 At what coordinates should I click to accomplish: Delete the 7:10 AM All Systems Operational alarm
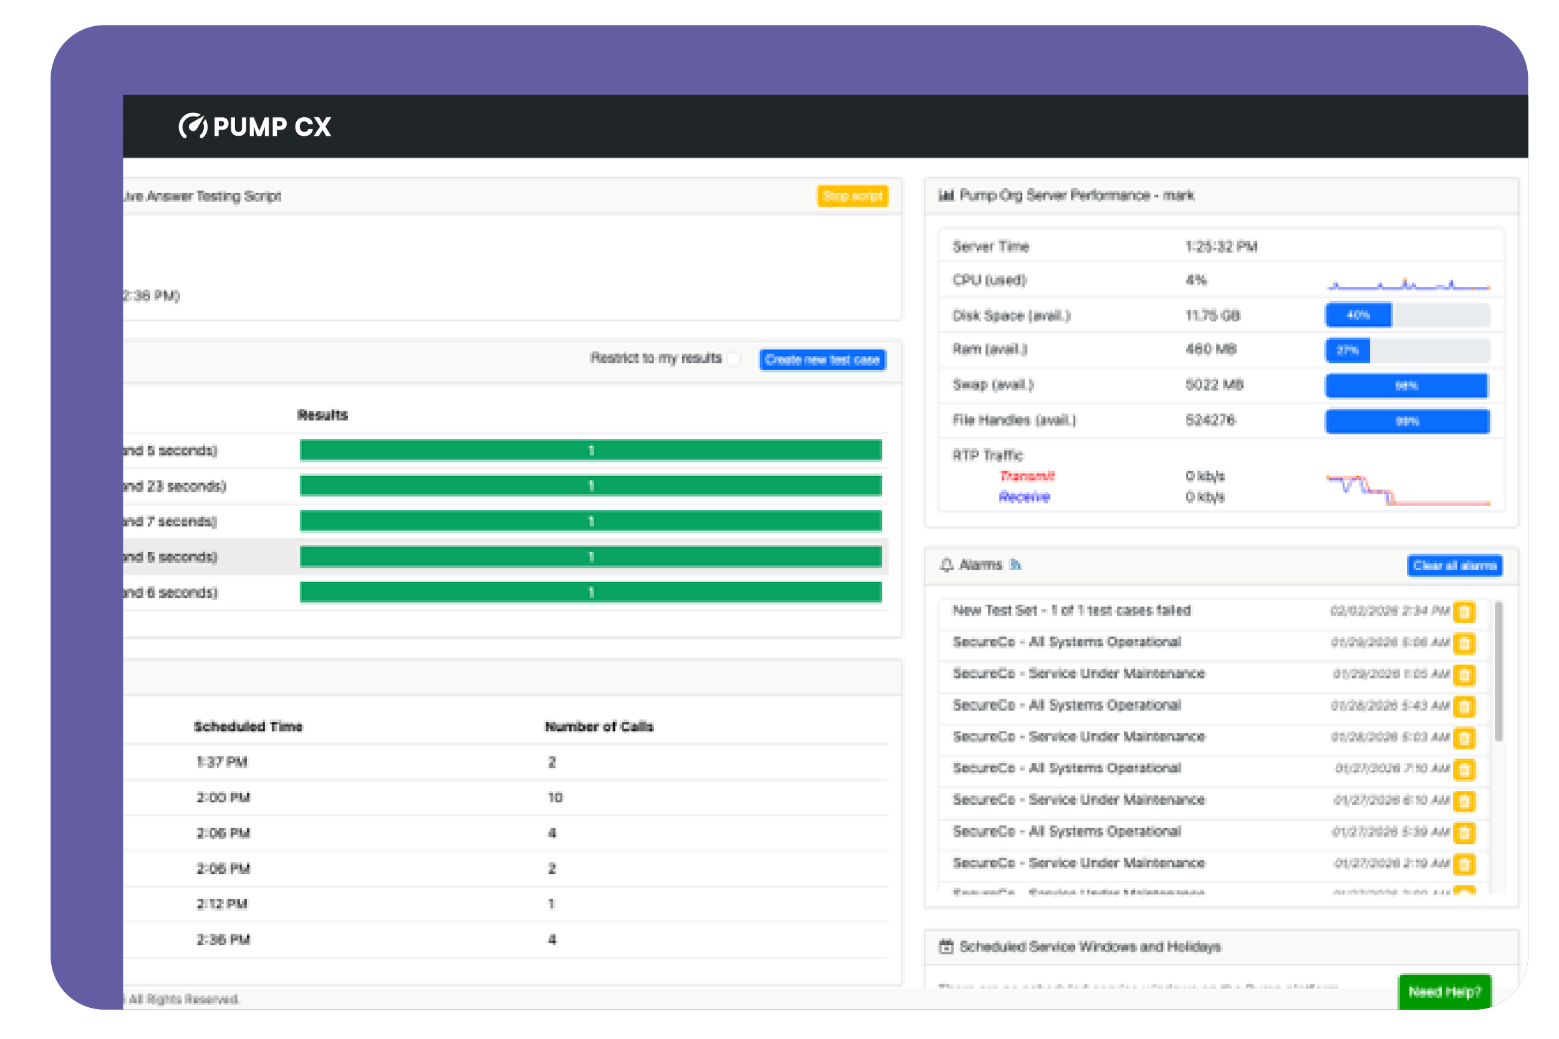pyautogui.click(x=1464, y=769)
